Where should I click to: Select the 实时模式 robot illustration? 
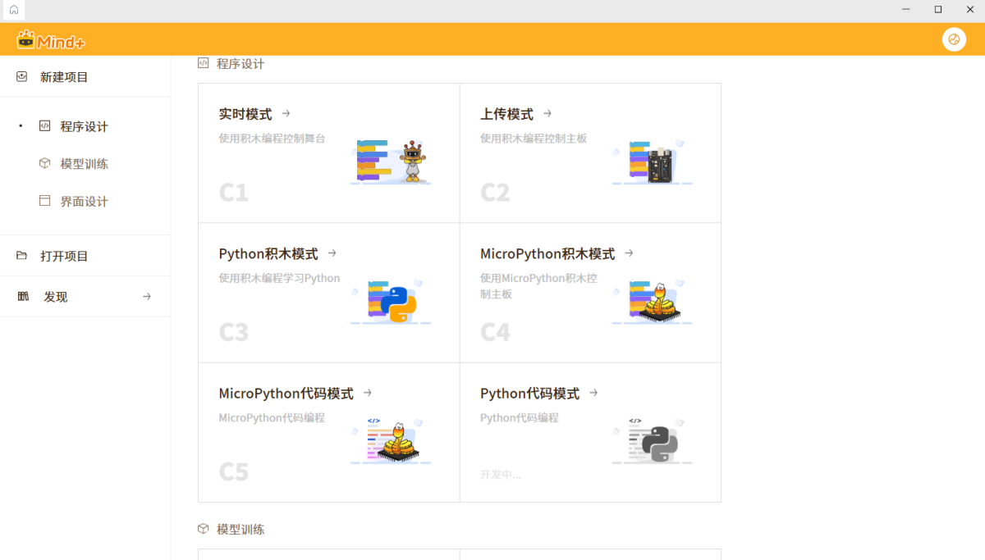[x=391, y=162]
